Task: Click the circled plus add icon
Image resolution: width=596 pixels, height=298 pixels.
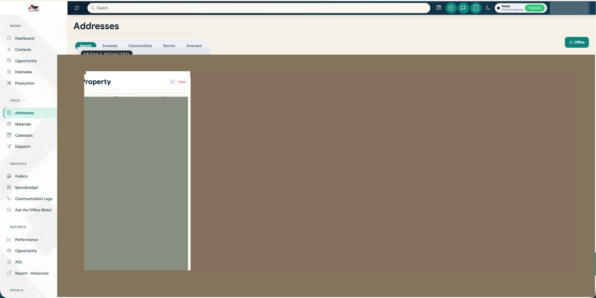Action: [451, 8]
